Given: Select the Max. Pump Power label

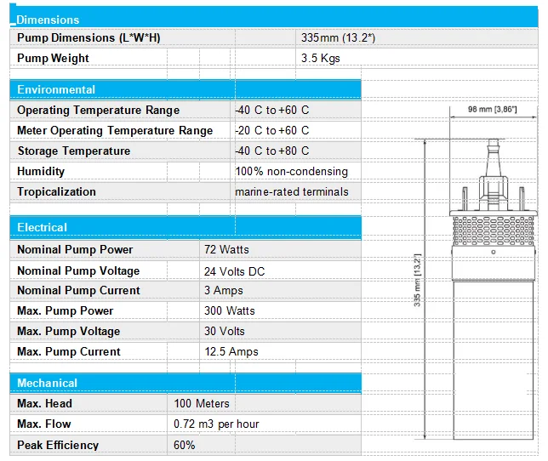Looking at the screenshot, I should [x=65, y=310].
